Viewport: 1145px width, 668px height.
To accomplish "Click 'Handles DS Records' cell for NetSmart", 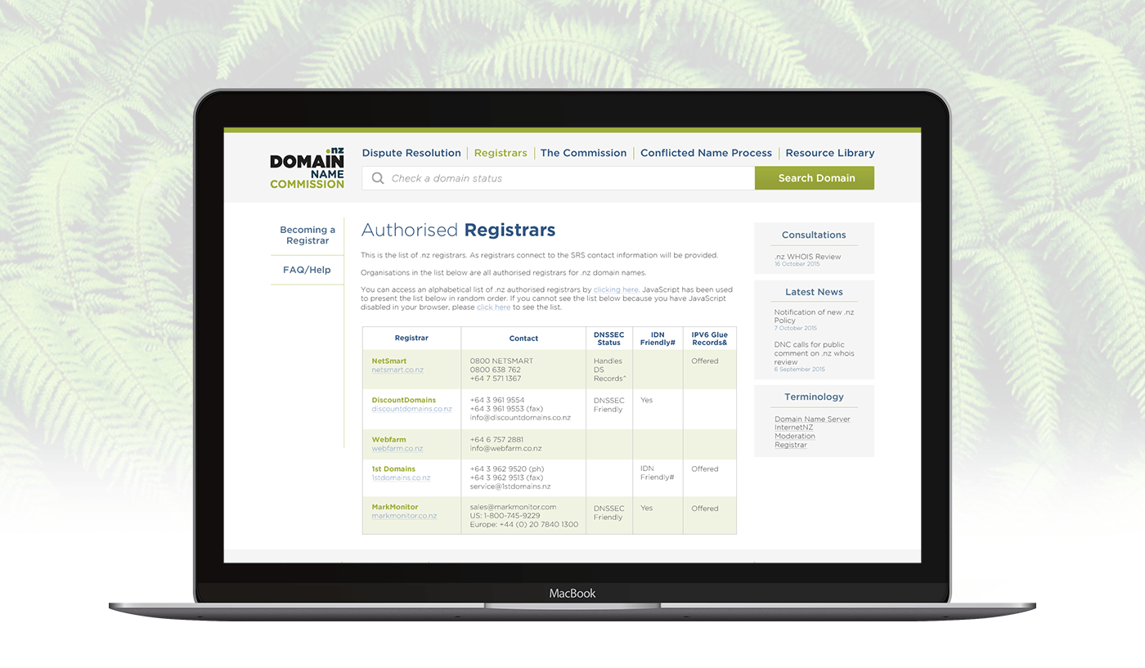I will point(609,370).
